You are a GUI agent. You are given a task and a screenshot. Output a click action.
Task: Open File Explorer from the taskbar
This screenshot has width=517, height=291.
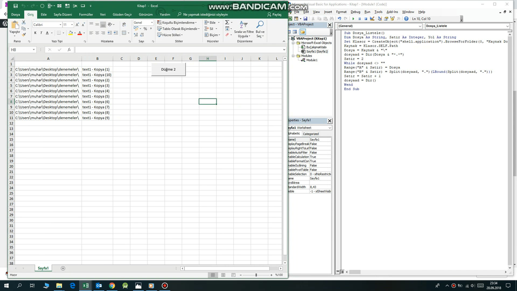point(59,286)
